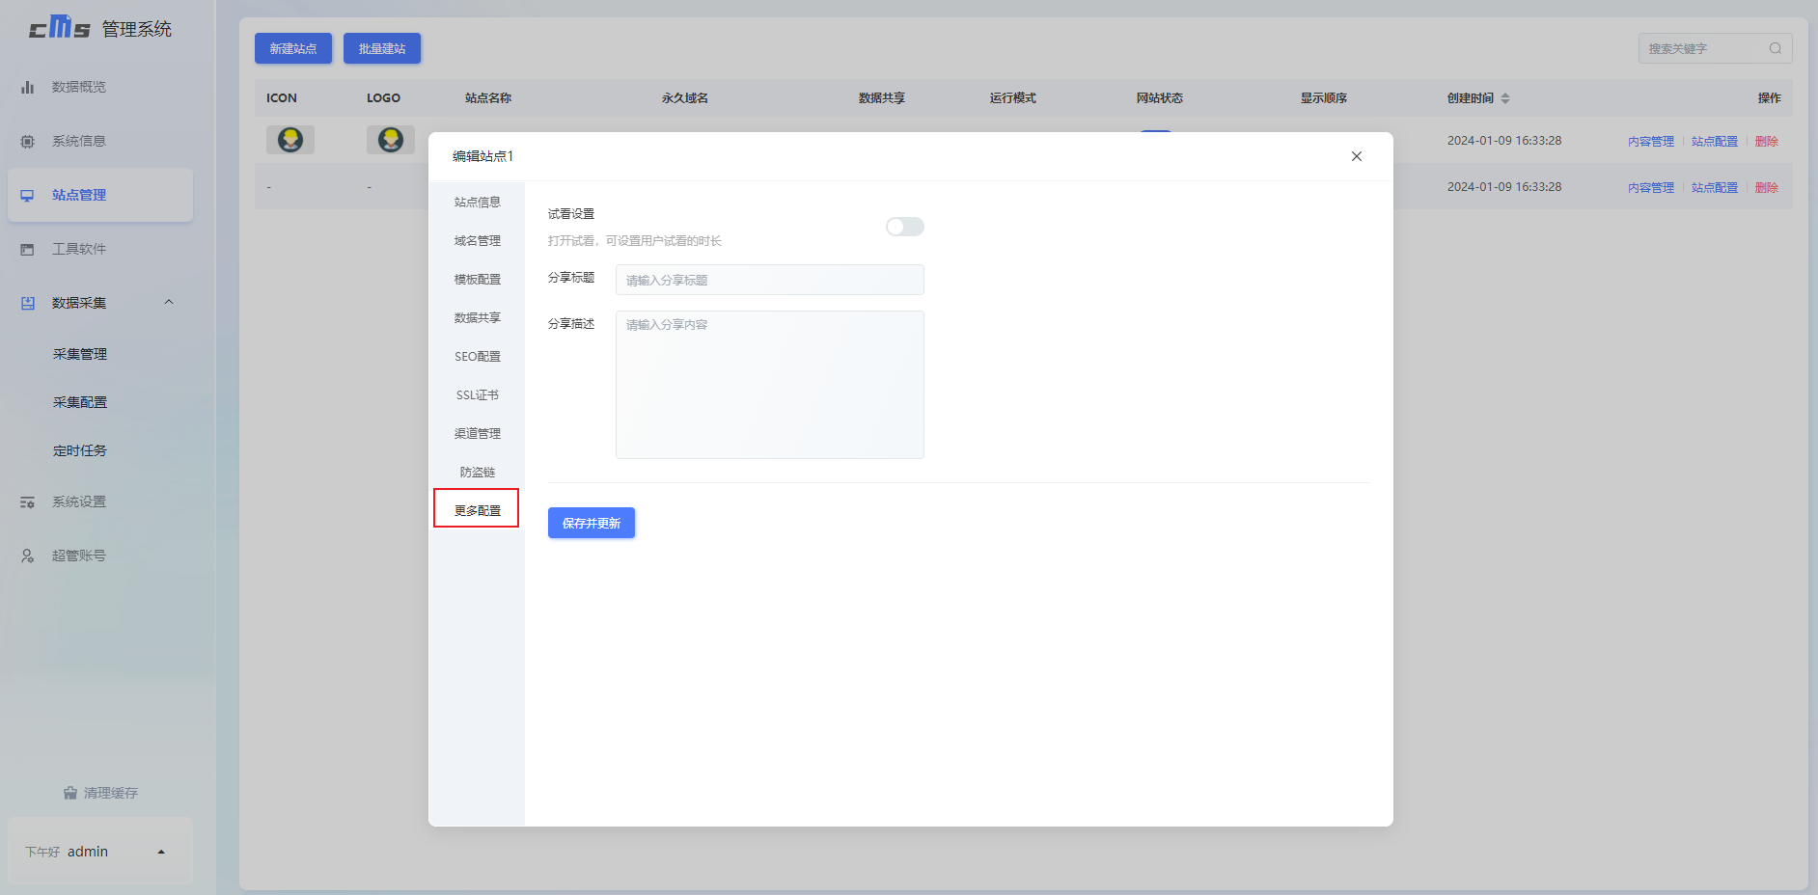
Task: Click the site LOGO thumbnail in first row
Action: tap(391, 140)
